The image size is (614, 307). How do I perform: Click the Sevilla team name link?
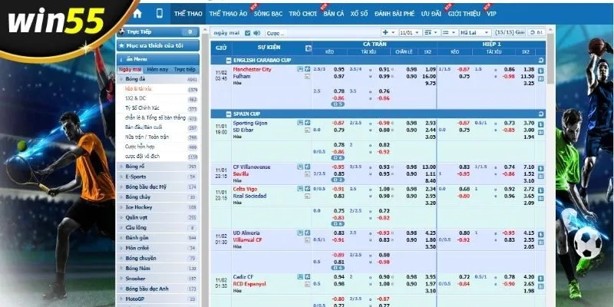[x=242, y=174]
